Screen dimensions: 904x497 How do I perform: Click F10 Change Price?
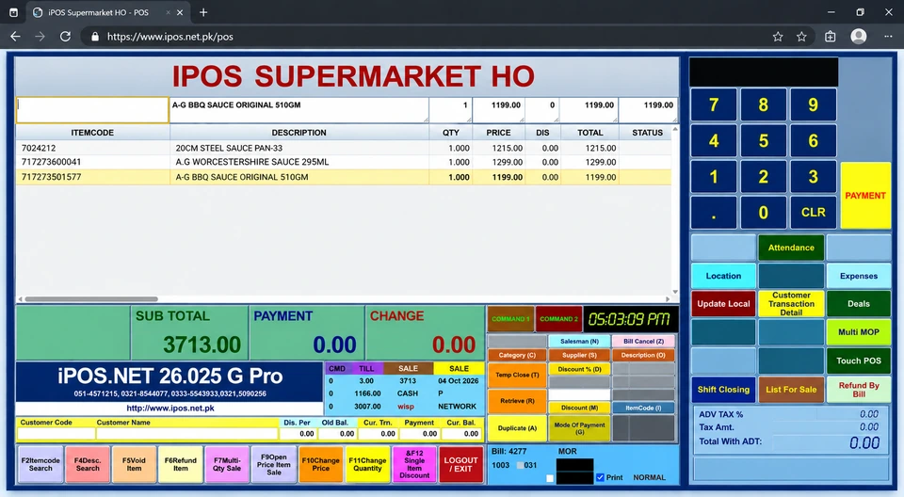tap(320, 464)
